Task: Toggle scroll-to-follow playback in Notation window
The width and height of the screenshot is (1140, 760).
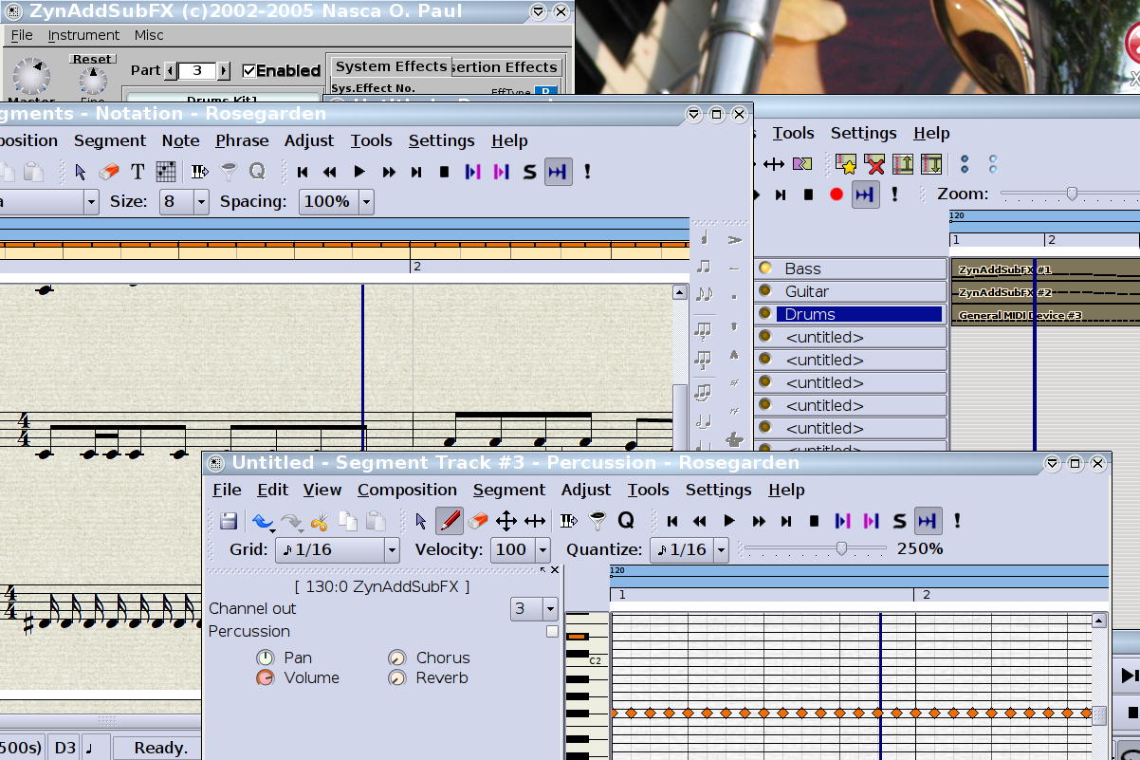Action: pyautogui.click(x=558, y=172)
